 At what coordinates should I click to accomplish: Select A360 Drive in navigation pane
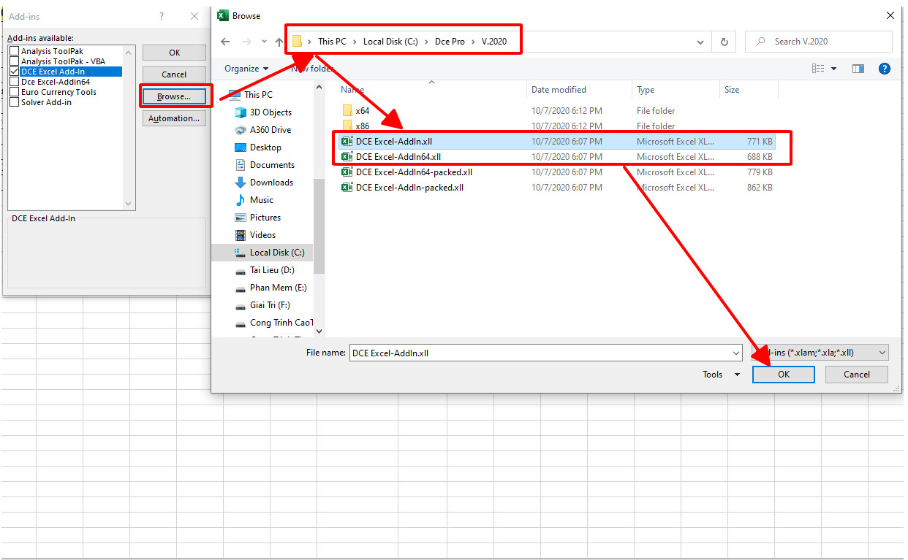pyautogui.click(x=270, y=130)
